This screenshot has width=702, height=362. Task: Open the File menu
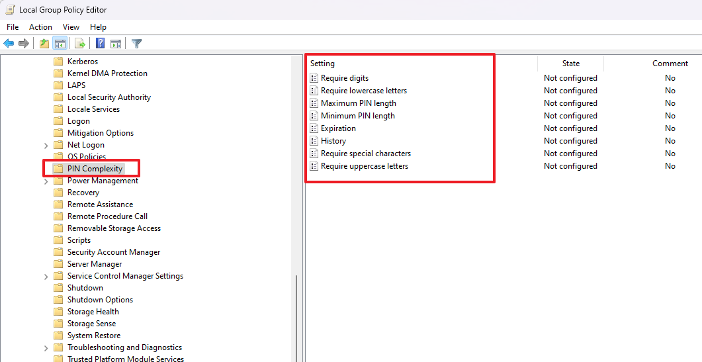pos(13,27)
